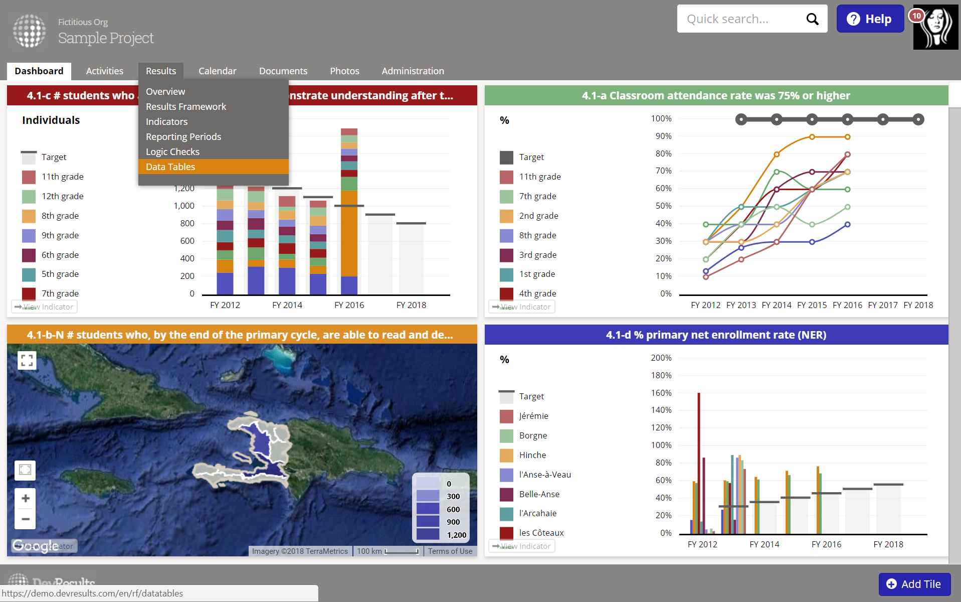
Task: Click the 4.1-d net enrollment tile header
Action: (716, 335)
